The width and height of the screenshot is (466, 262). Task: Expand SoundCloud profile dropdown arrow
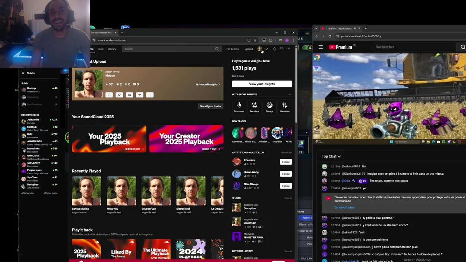click(266, 49)
